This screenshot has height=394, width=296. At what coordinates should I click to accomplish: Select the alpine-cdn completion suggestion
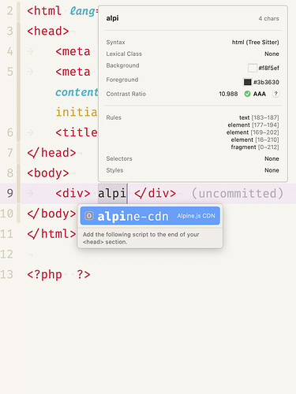click(x=150, y=216)
